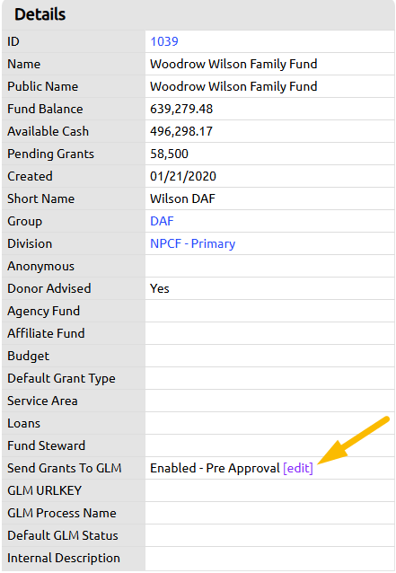The height and width of the screenshot is (573, 396).
Task: Select the Enabled - Pre Approval text
Action: pyautogui.click(x=215, y=468)
